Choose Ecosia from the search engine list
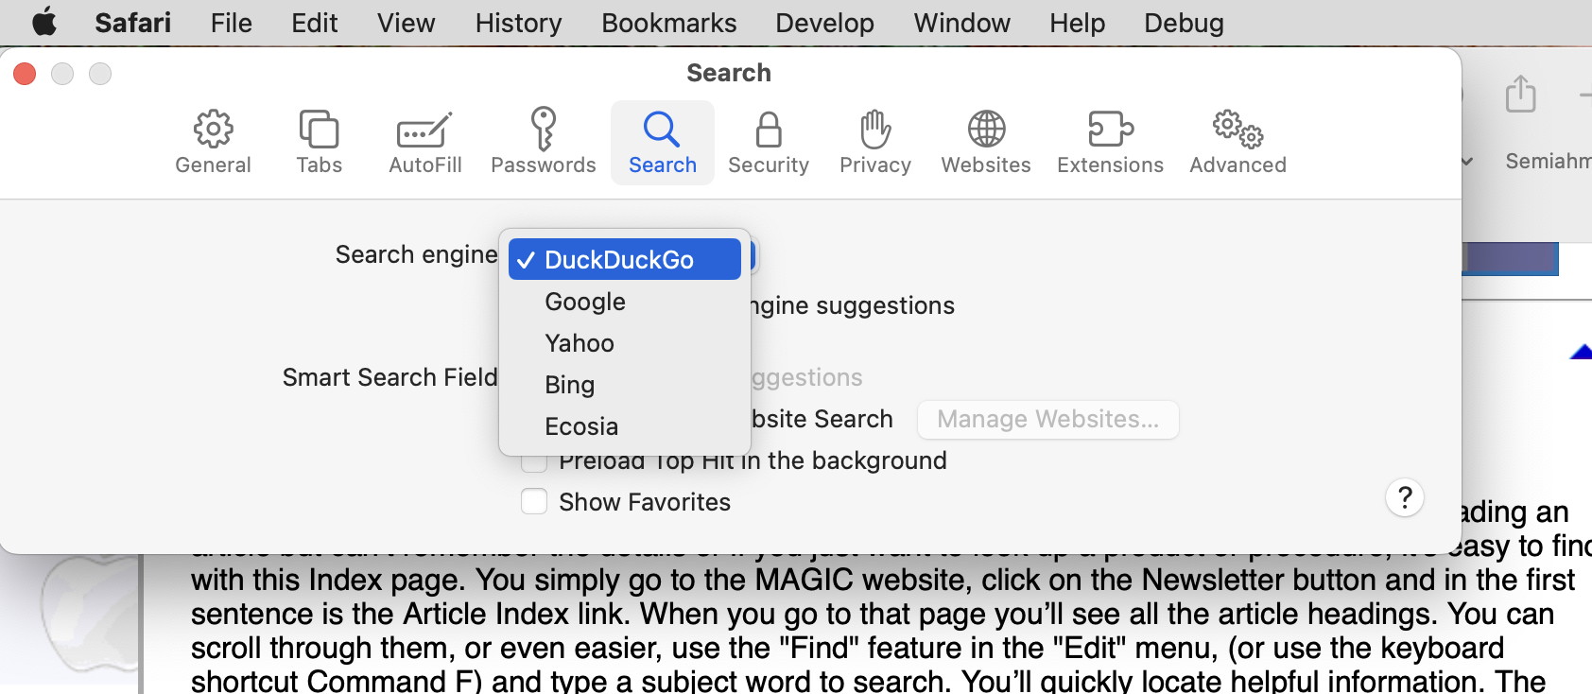1592x694 pixels. (624, 426)
